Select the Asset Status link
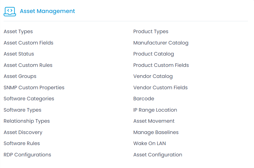 19,54
